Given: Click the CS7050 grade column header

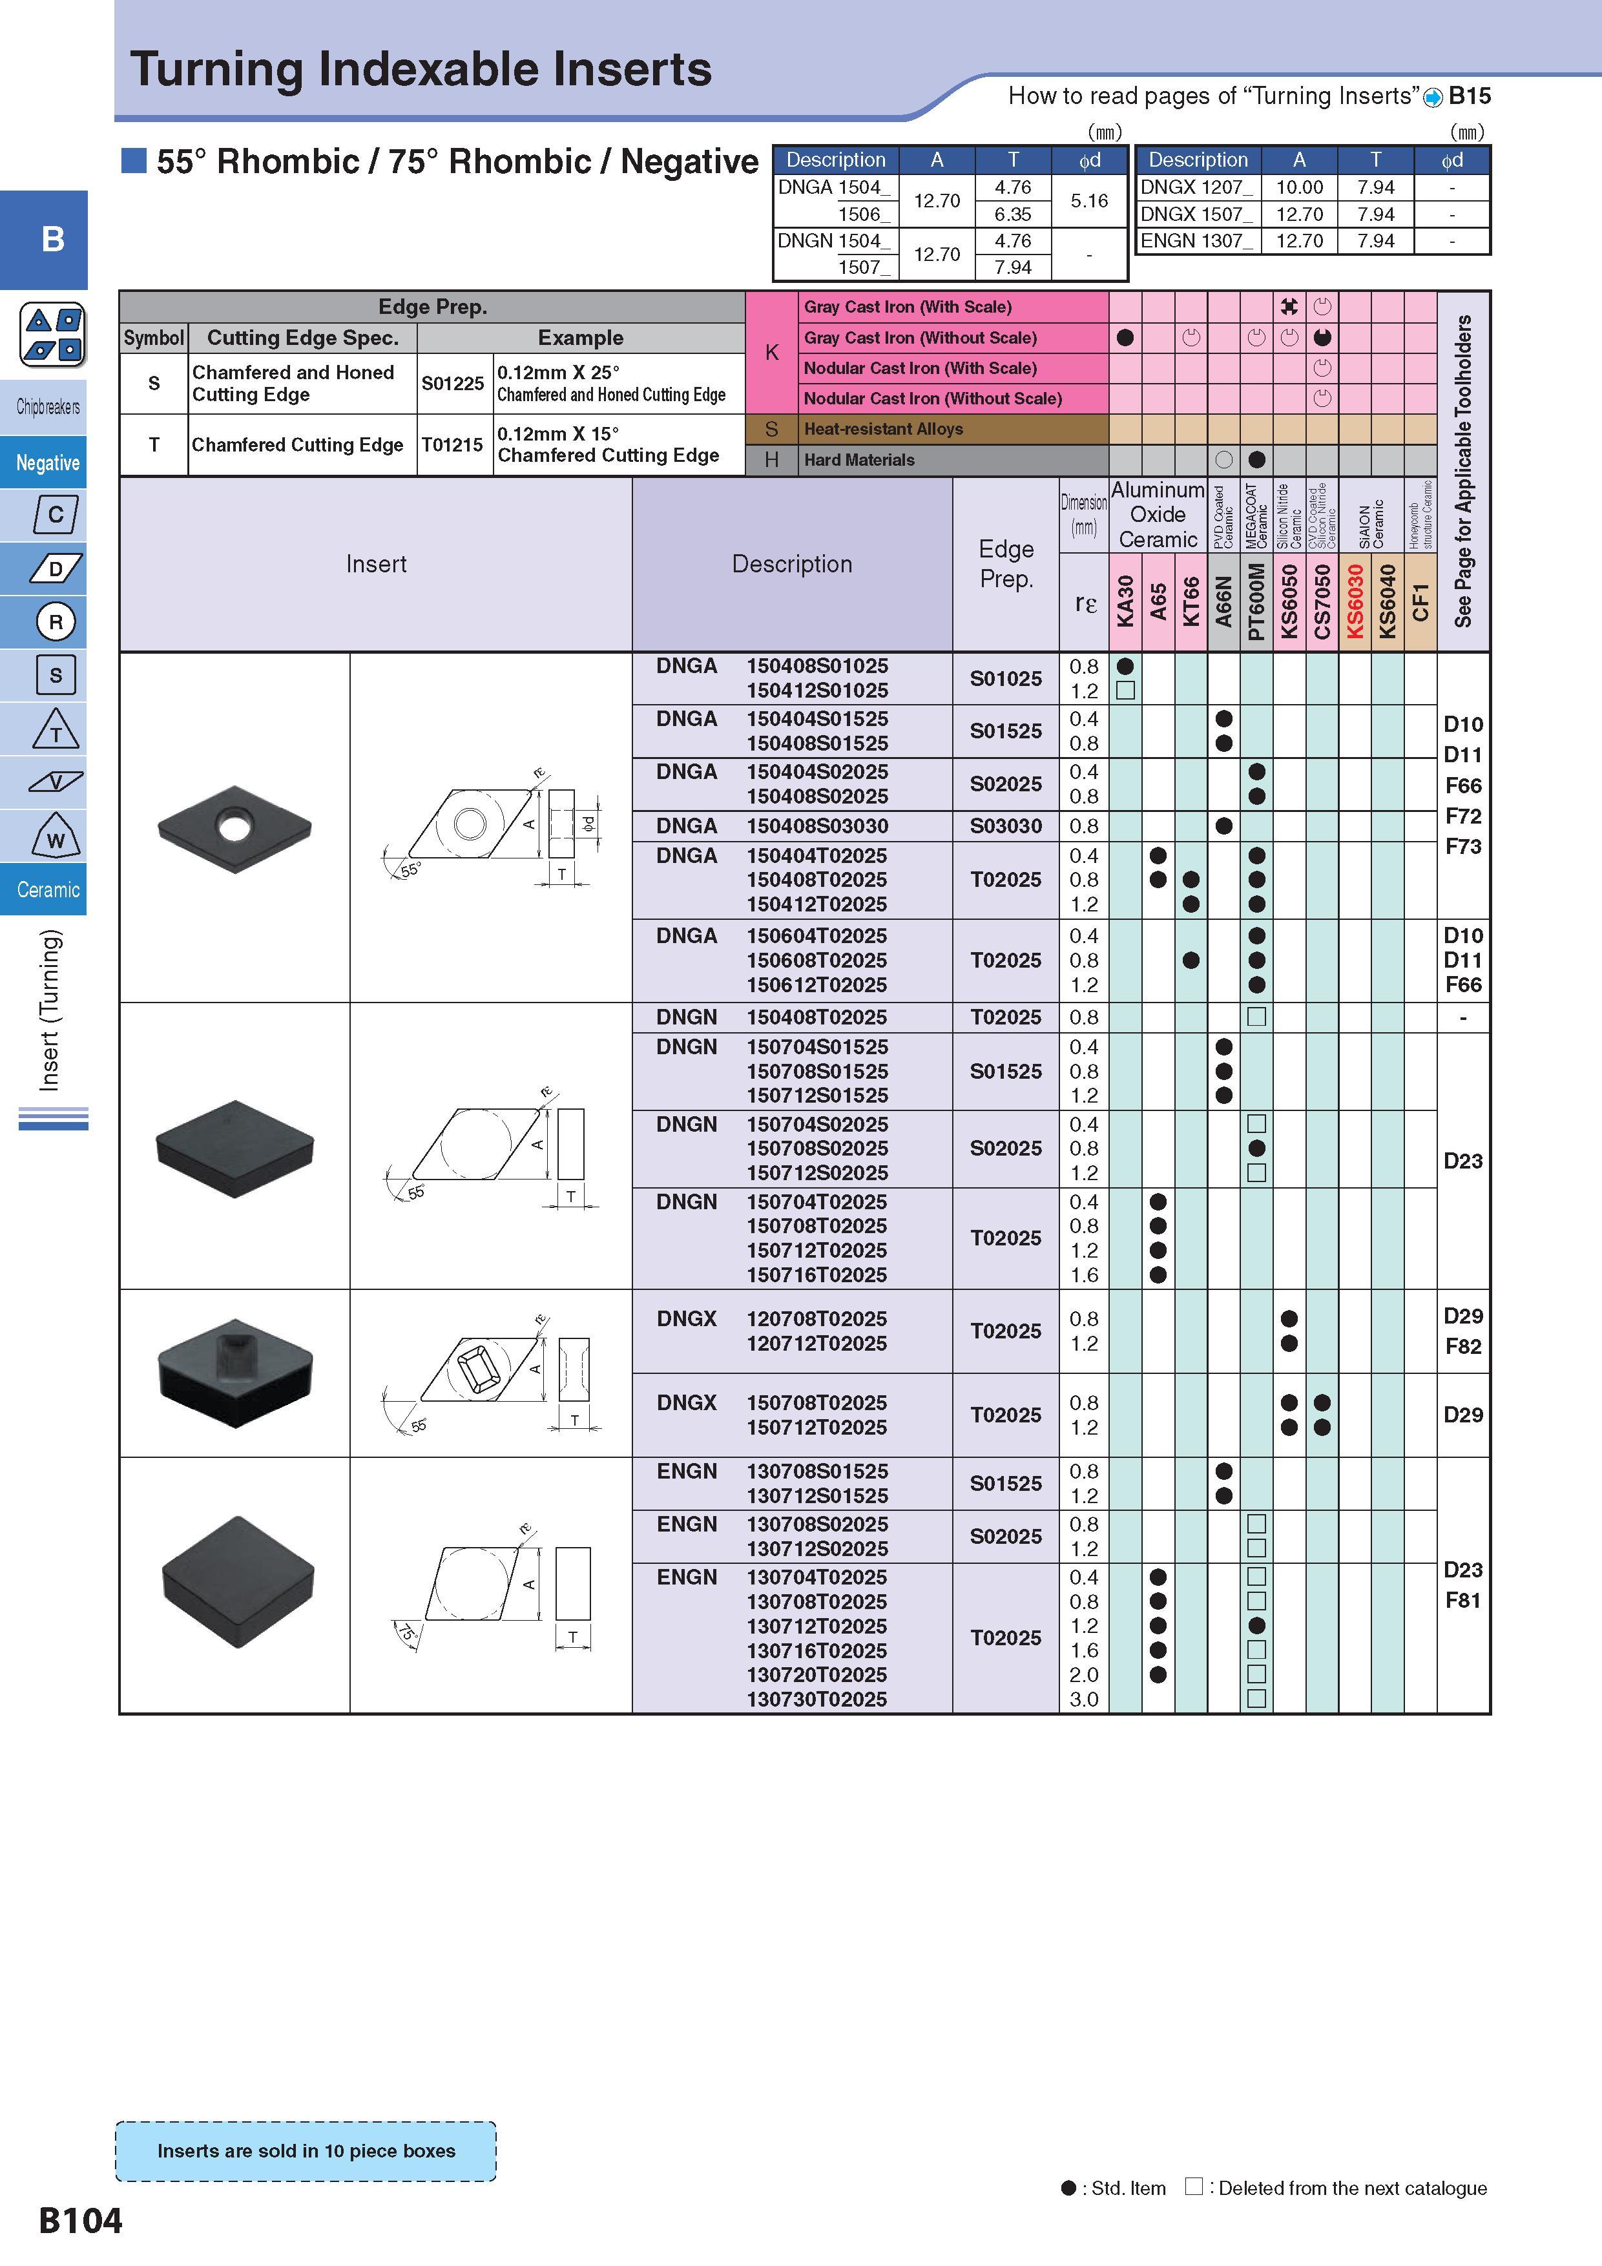Looking at the screenshot, I should point(1323,601).
